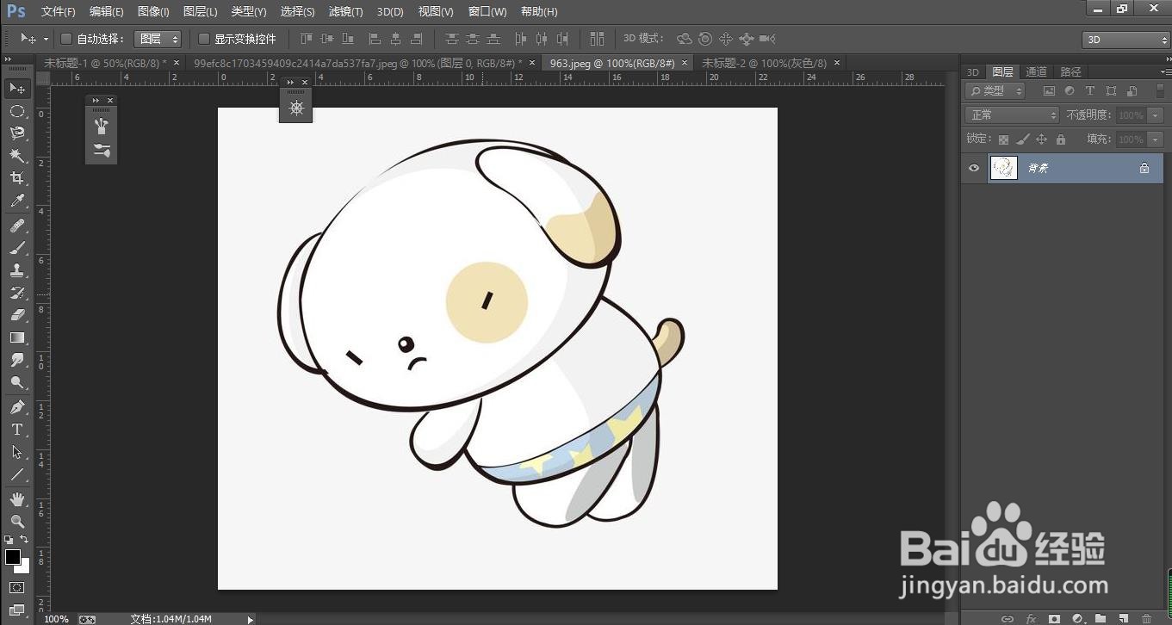Enable the 显示变换控件 checkbox
Viewport: 1172px width, 625px height.
[x=204, y=39]
